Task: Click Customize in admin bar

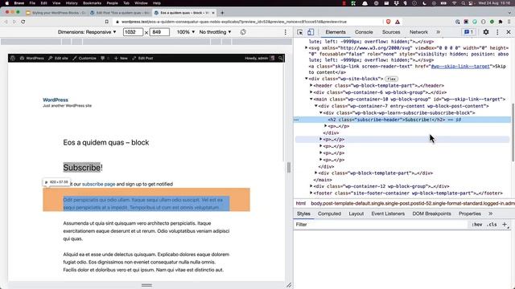Action: pyautogui.click(x=84, y=58)
